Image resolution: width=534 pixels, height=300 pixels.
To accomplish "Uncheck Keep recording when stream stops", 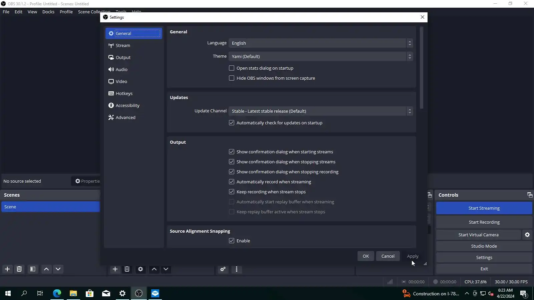I will tap(232, 192).
